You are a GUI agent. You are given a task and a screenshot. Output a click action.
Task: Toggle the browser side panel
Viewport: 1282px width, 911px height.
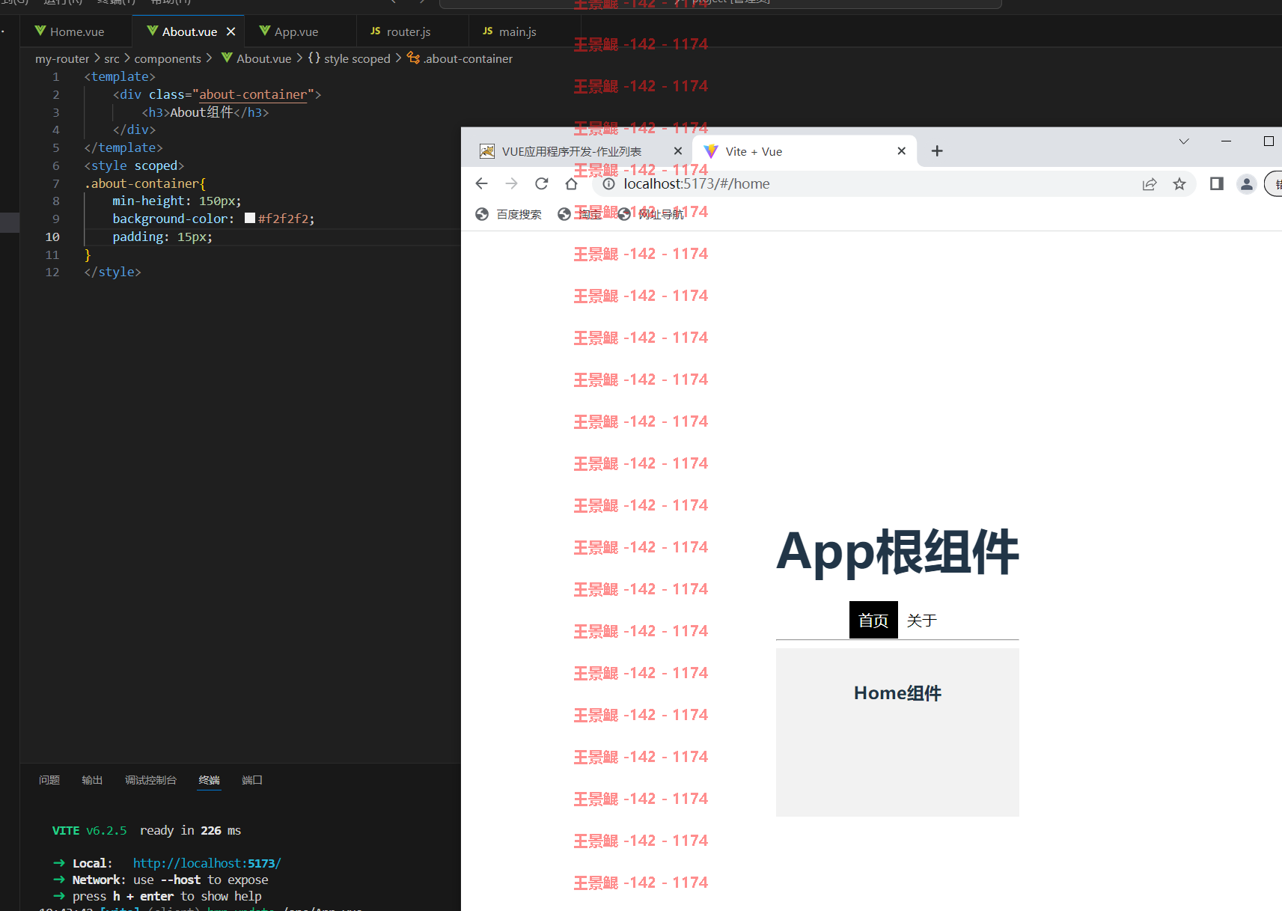click(1217, 183)
